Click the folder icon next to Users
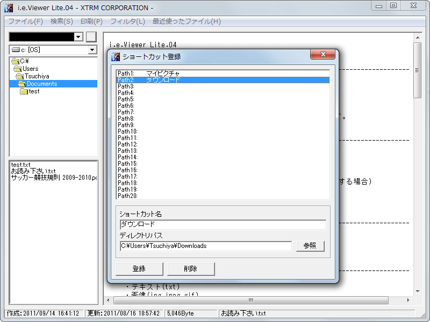Image resolution: width=430 pixels, height=322 pixels. point(18,69)
